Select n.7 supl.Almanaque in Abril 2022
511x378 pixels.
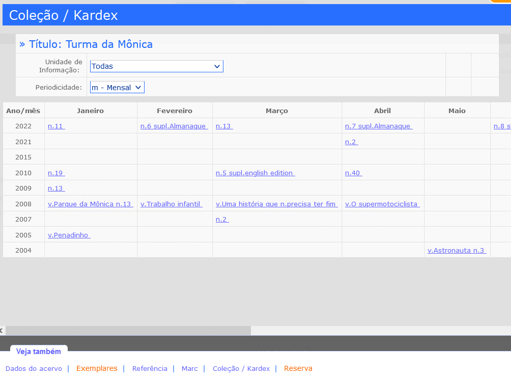[x=378, y=126]
